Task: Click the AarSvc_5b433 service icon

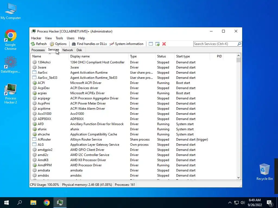Action: point(34,78)
